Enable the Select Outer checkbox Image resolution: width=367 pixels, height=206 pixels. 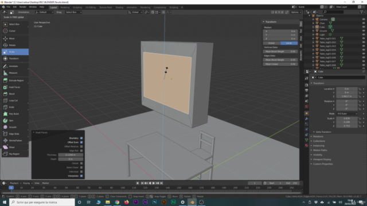click(x=81, y=168)
